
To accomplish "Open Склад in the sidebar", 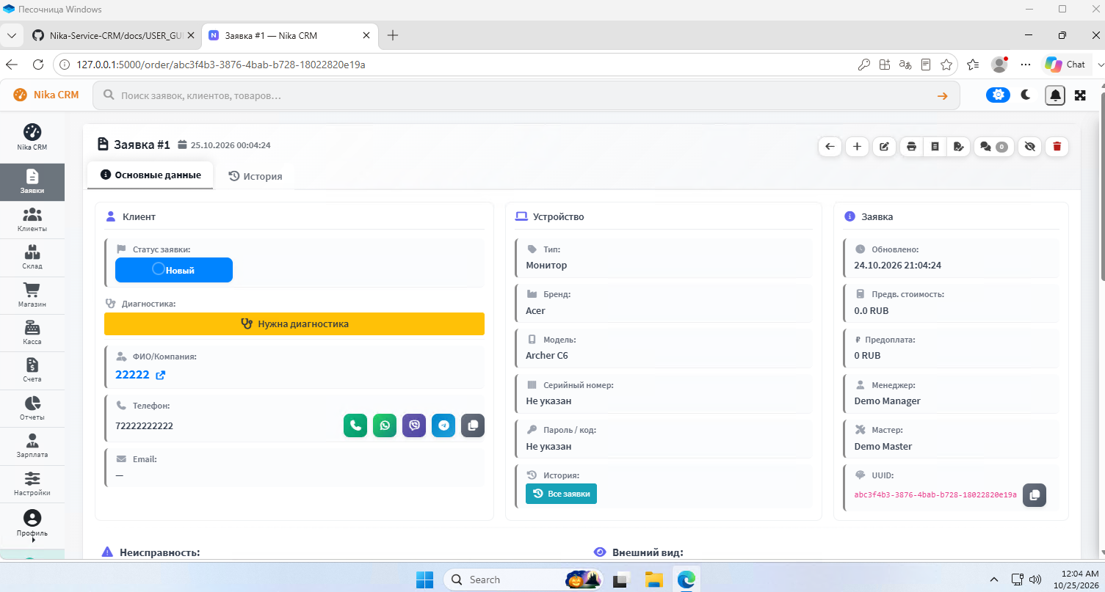I will (x=32, y=257).
